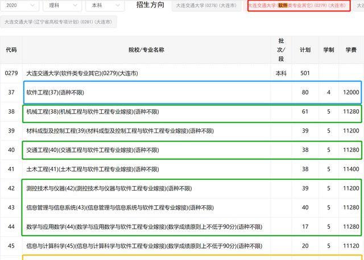
Task: Click the 机械工程(38) major name
Action: pyautogui.click(x=93, y=112)
